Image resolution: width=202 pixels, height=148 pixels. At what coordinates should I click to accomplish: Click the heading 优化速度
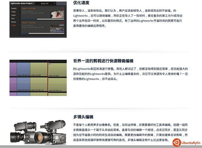click(81, 3)
